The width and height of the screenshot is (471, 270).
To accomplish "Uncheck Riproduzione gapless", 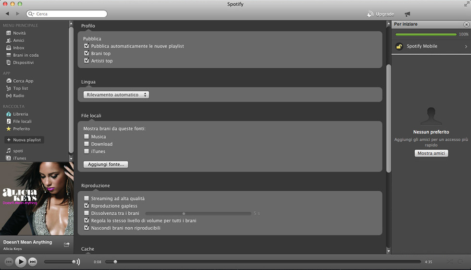I will 87,206.
